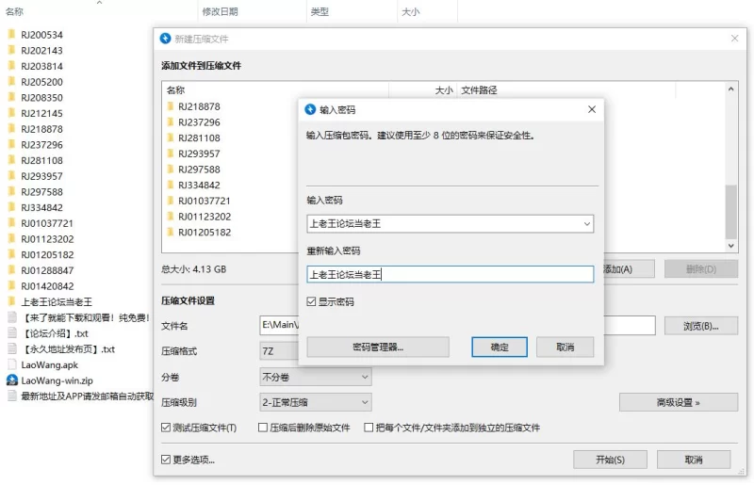Click 确定 button in password dialog

[x=500, y=348]
